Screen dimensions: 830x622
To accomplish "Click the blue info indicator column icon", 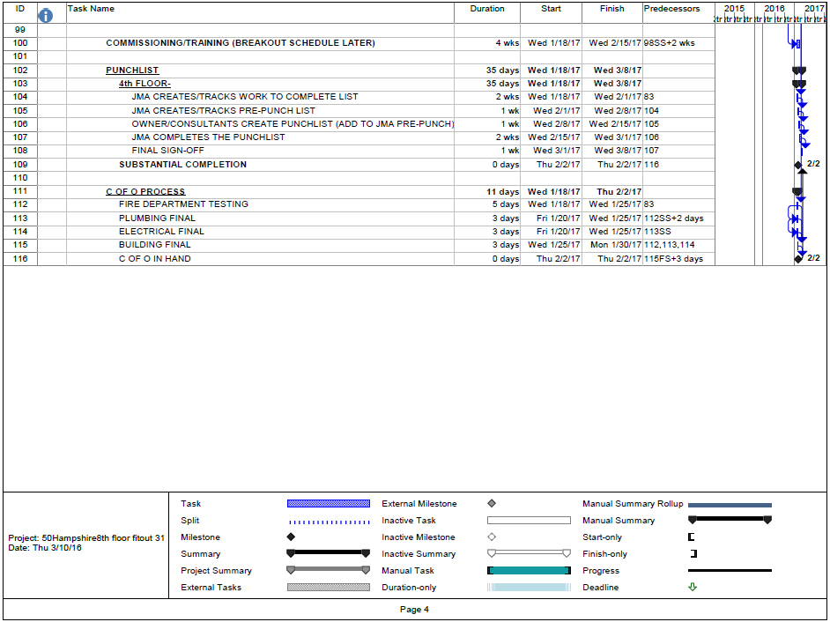I will [47, 15].
